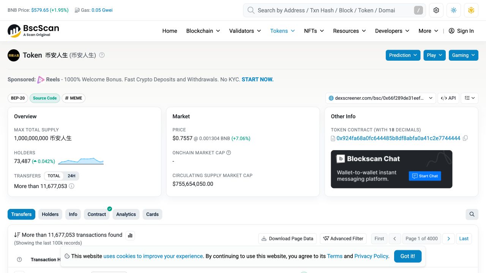This screenshot has width=486, height=273.
Task: Click help icon next to token name
Action: (x=102, y=55)
